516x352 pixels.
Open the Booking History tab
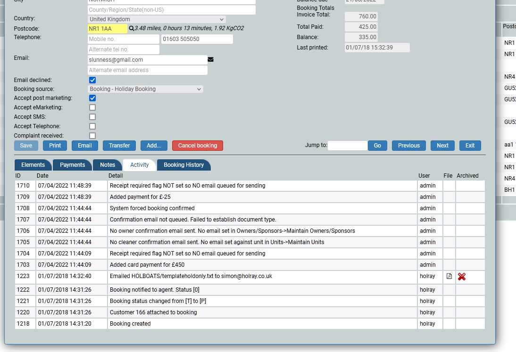[183, 165]
